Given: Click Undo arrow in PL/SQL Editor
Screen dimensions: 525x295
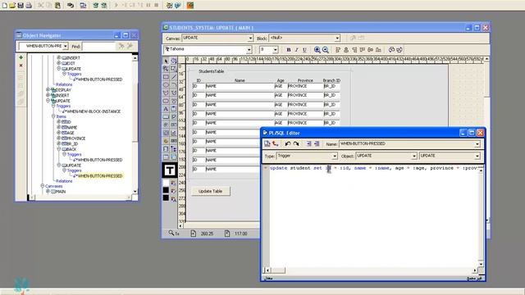Looking at the screenshot, I should pos(288,144).
